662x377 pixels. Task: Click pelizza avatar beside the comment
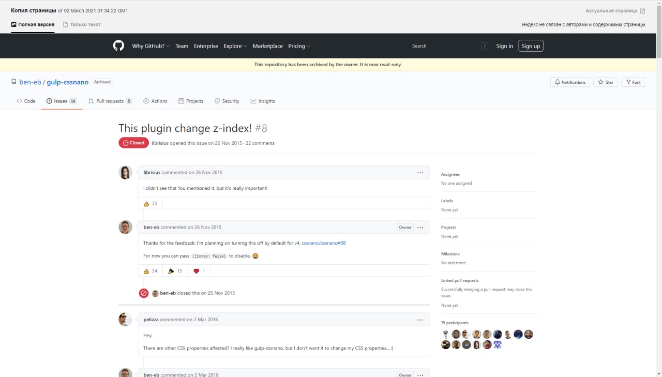tap(126, 320)
